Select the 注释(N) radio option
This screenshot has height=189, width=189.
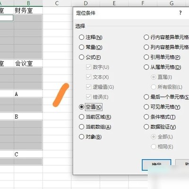81,37
